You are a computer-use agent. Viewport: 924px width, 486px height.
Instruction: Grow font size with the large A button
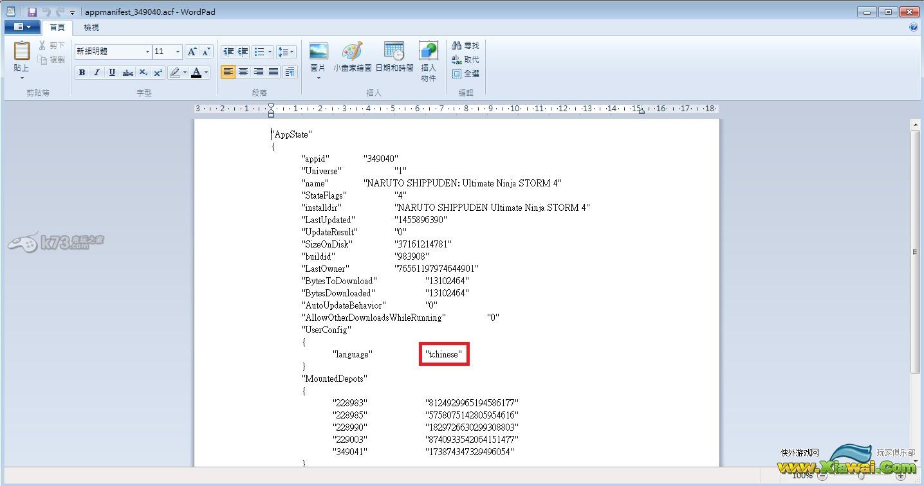pos(192,51)
